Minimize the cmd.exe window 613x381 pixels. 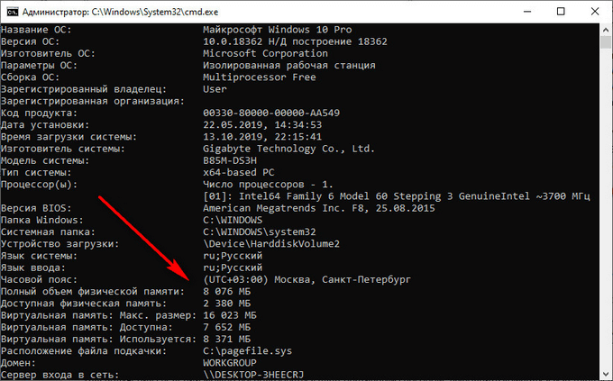[x=527, y=12]
